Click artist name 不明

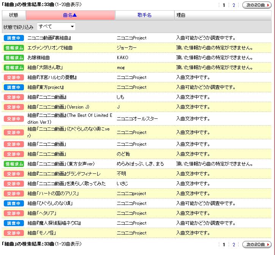tap(122, 174)
